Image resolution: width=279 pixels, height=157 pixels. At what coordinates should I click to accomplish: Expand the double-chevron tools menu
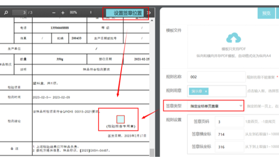point(149,13)
